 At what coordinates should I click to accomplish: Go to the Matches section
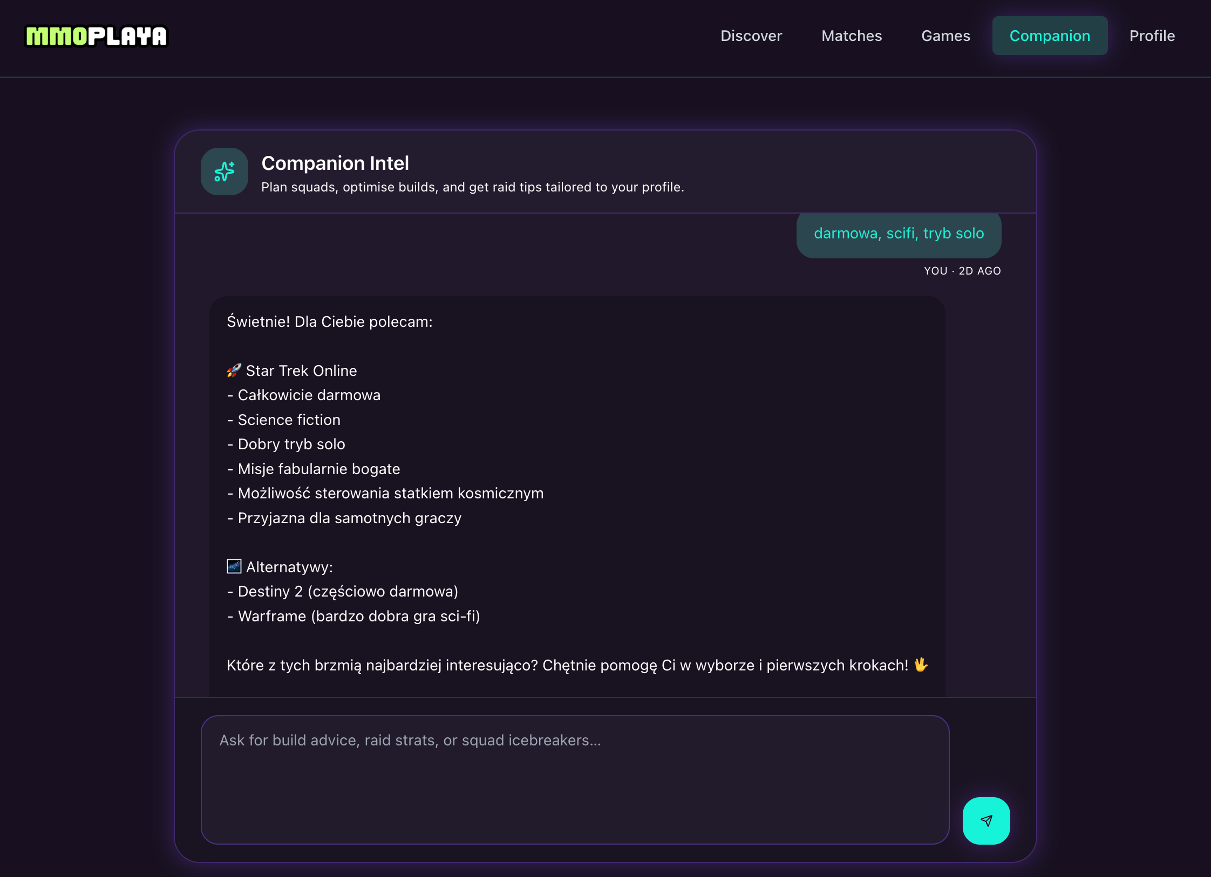point(852,36)
